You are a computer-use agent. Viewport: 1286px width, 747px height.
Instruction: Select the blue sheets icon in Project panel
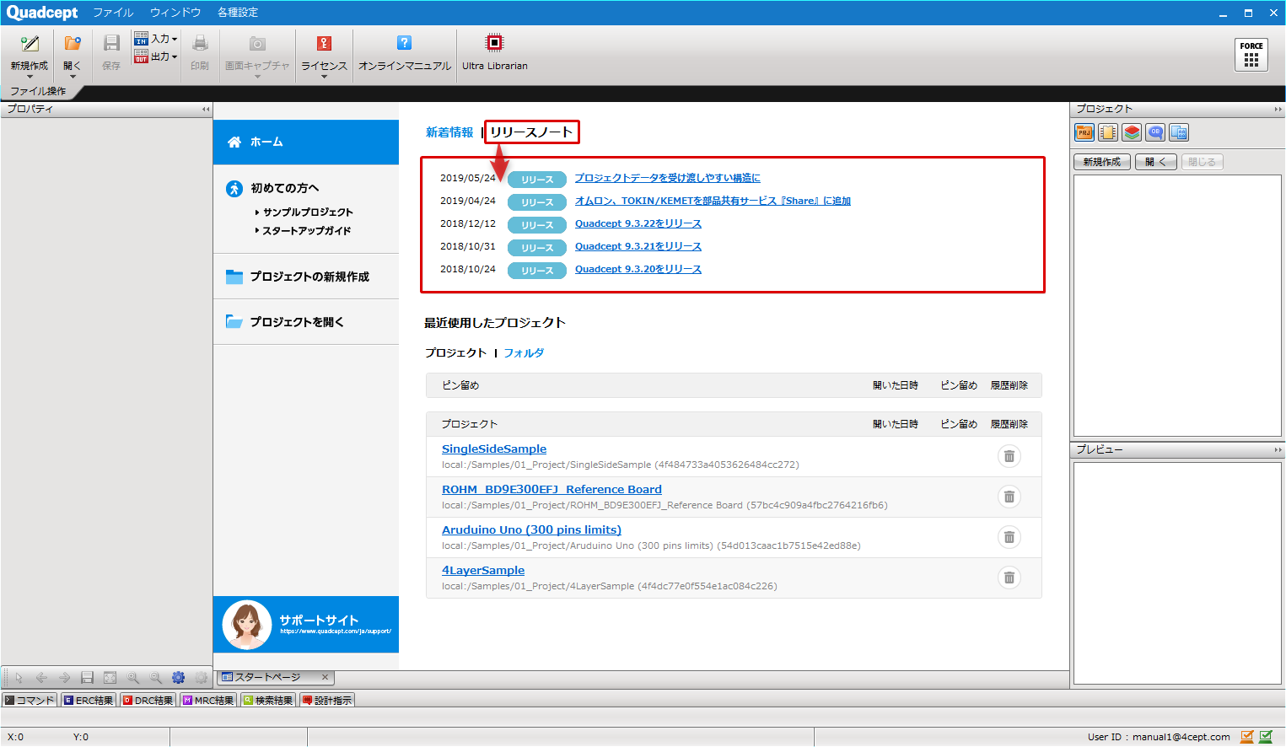[1179, 132]
